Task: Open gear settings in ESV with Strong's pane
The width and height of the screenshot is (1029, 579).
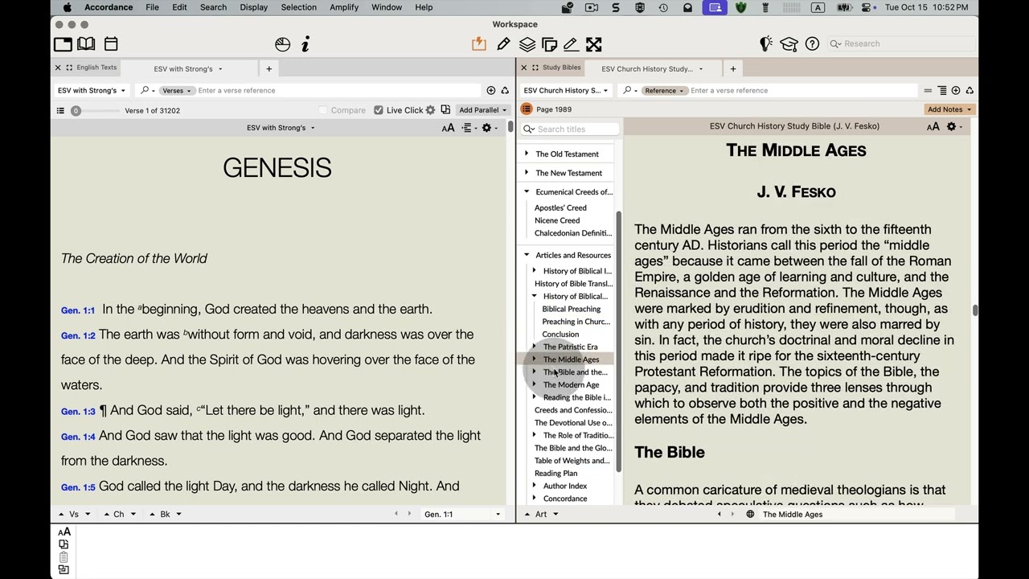Action: point(486,128)
